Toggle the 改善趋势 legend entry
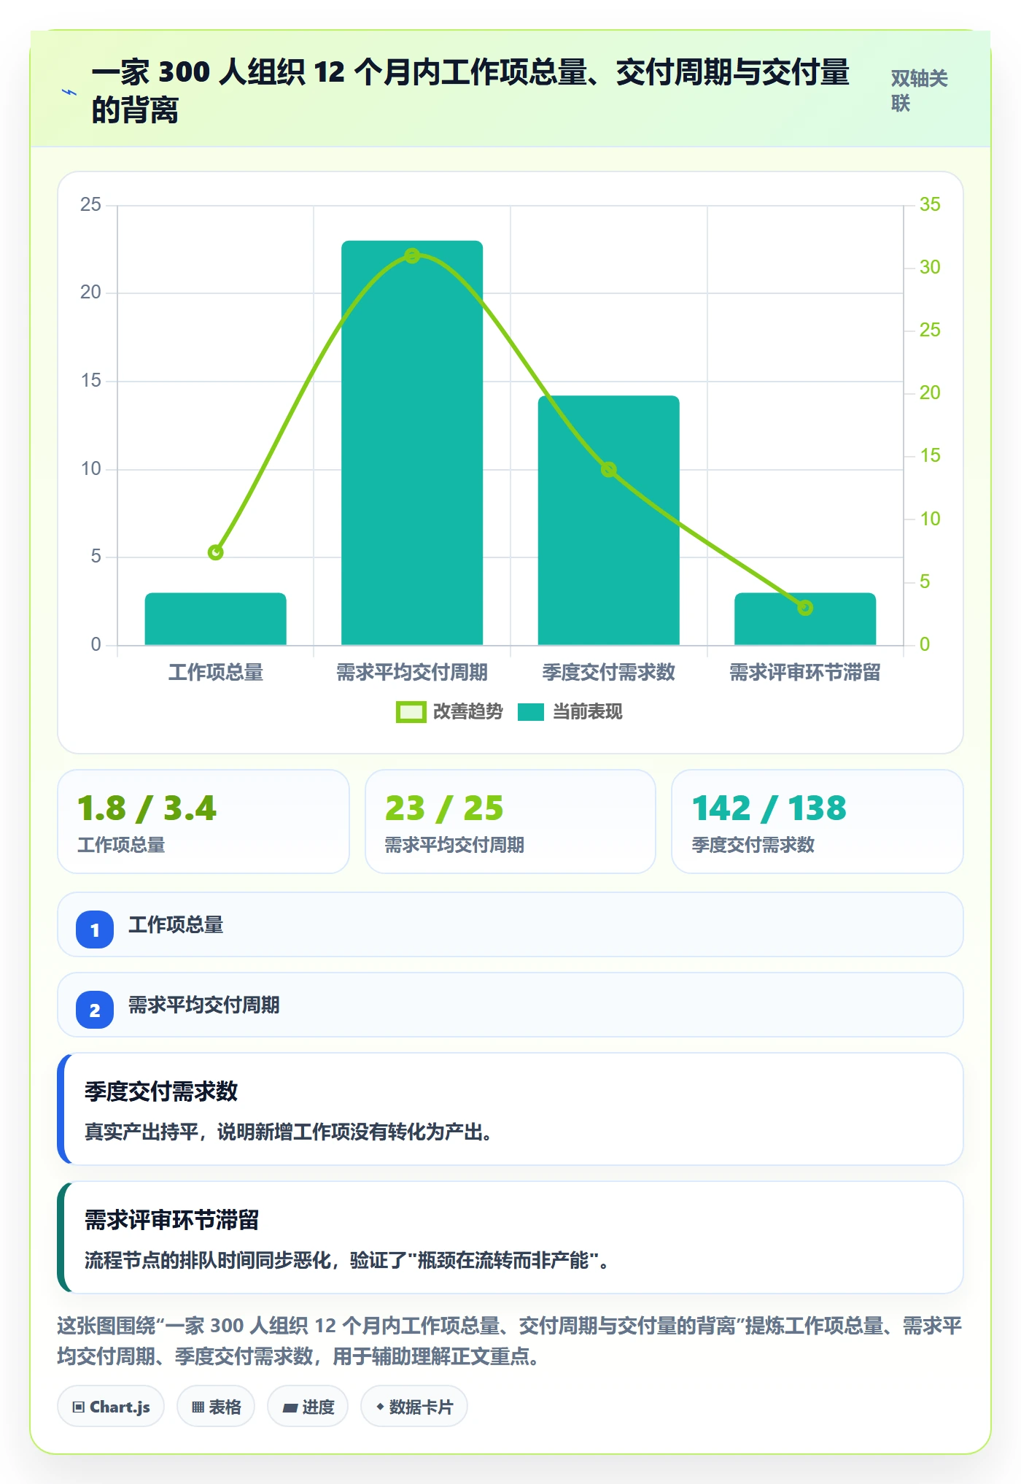The width and height of the screenshot is (1021, 1484). [x=449, y=711]
